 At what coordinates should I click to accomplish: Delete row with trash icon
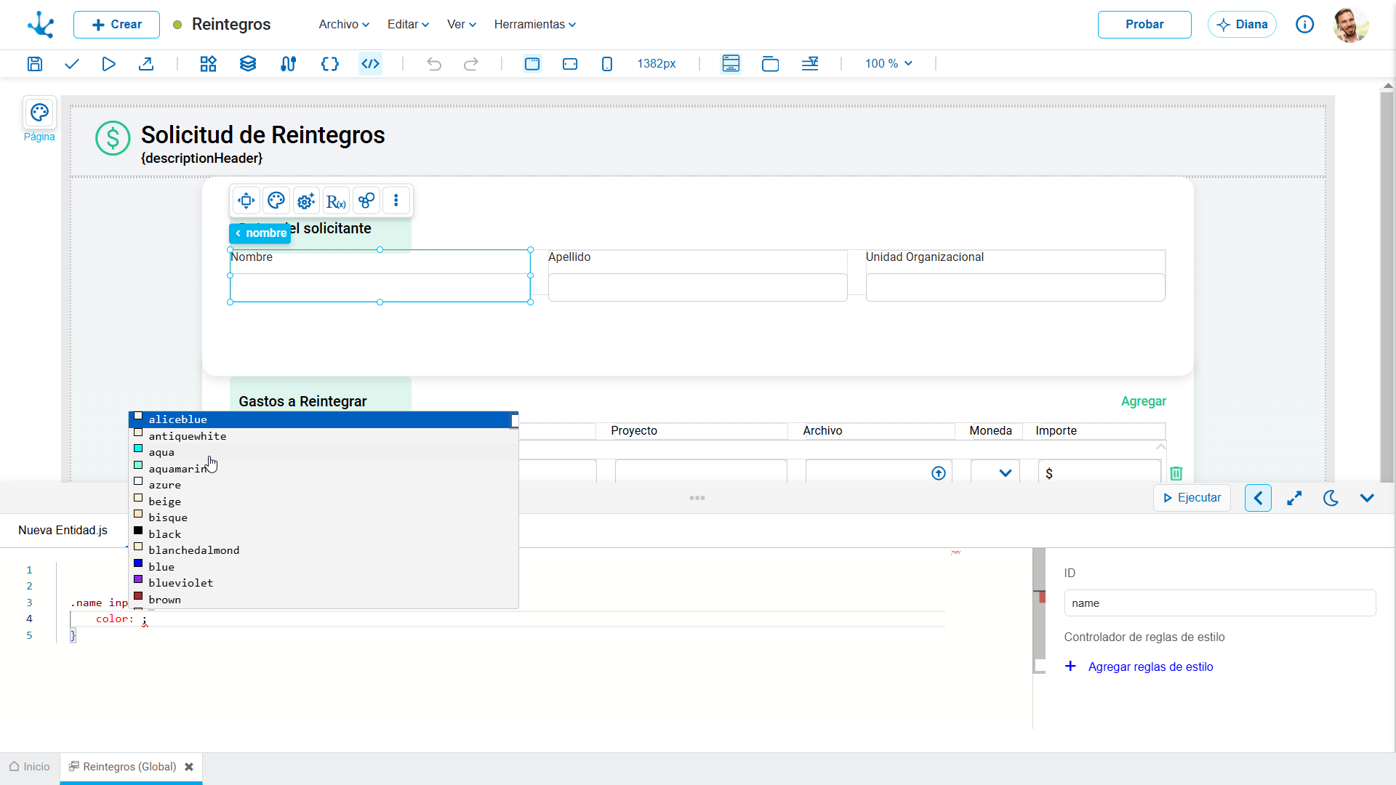coord(1176,473)
